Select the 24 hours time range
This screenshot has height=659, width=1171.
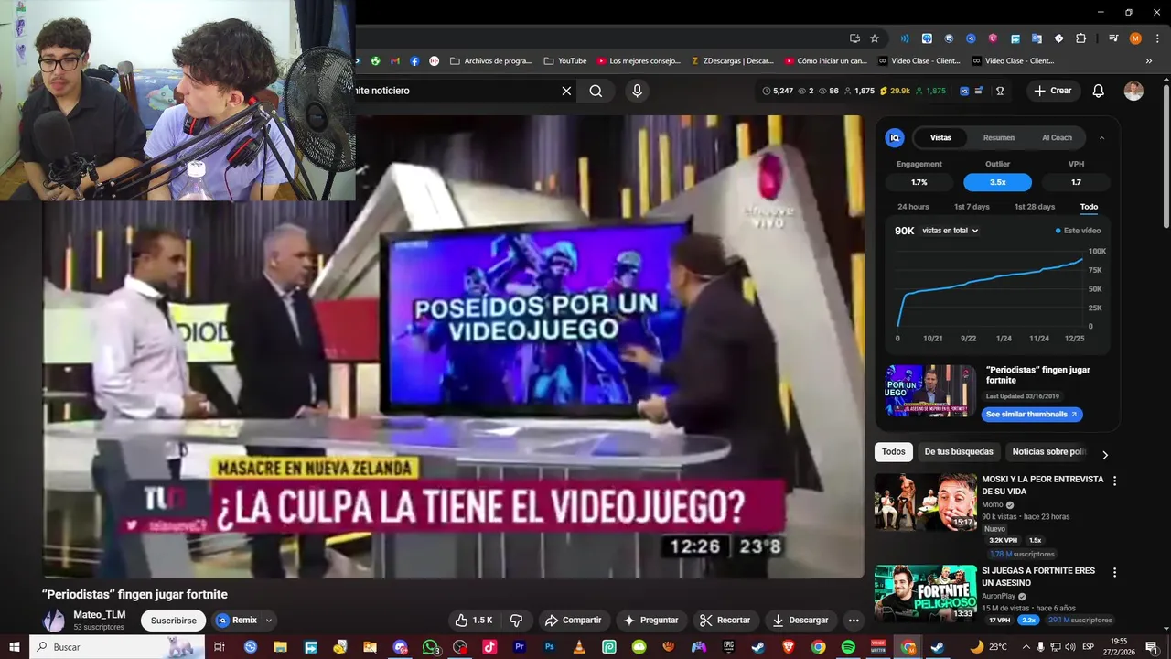913,207
